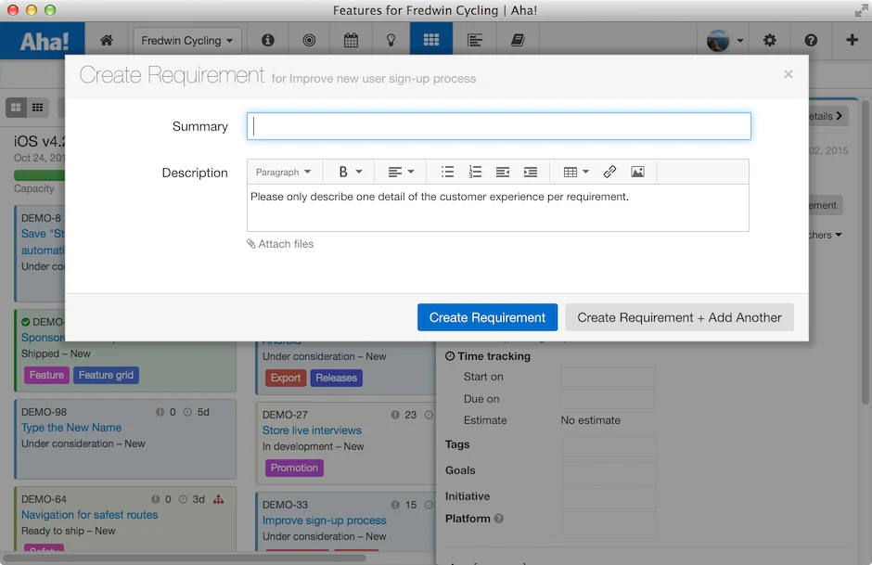Click the Releases tag
The height and width of the screenshot is (565, 872).
(x=336, y=378)
